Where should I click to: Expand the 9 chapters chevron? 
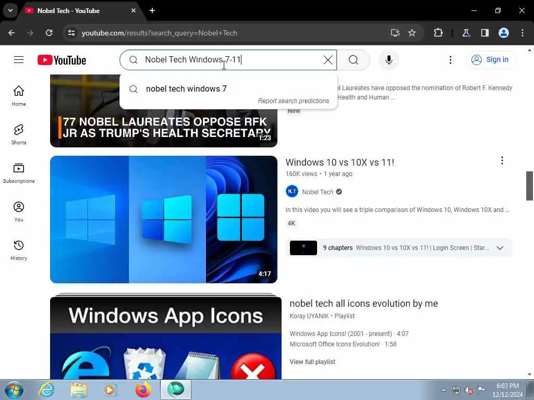coord(500,248)
